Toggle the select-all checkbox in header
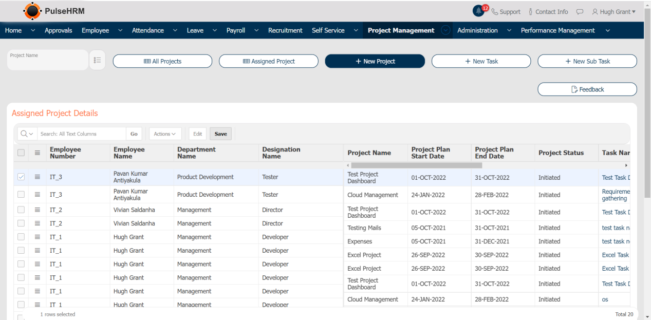 (21, 153)
